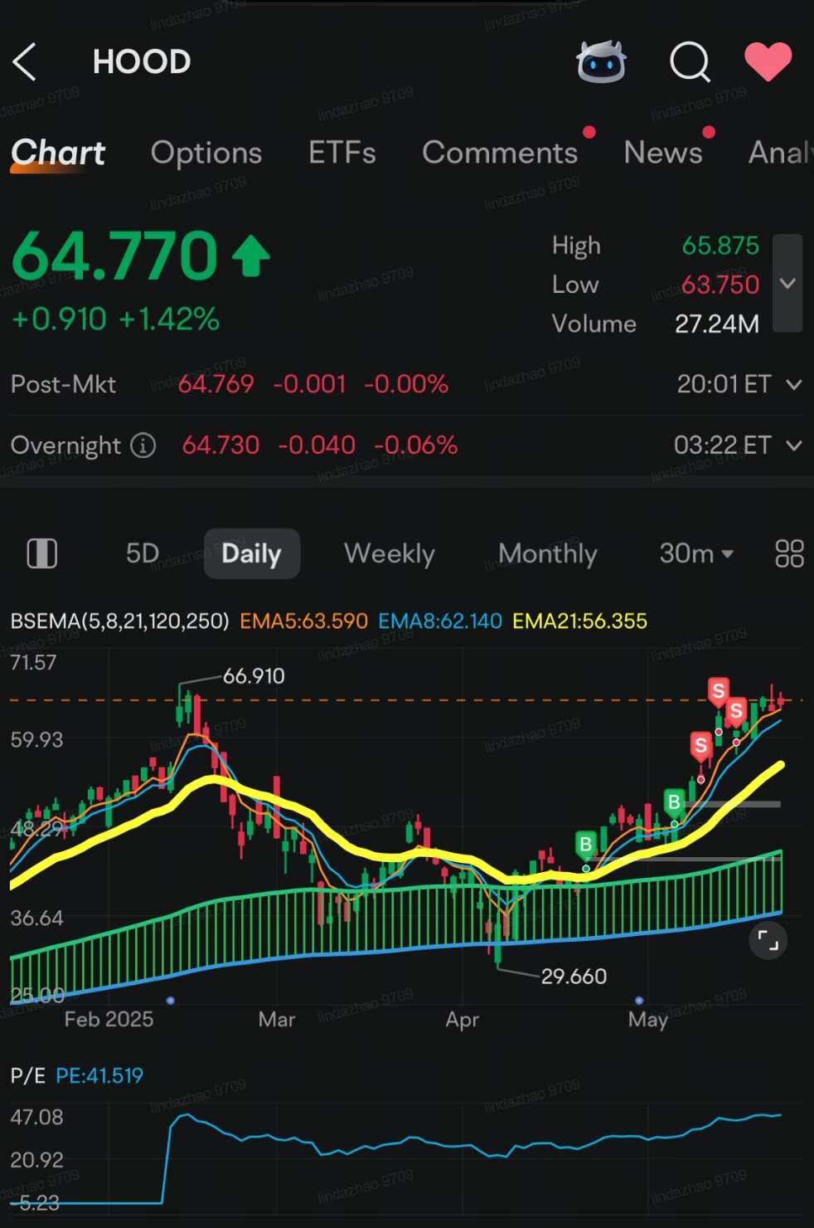Tap the info icon next to Overnight
The image size is (814, 1228).
click(143, 446)
